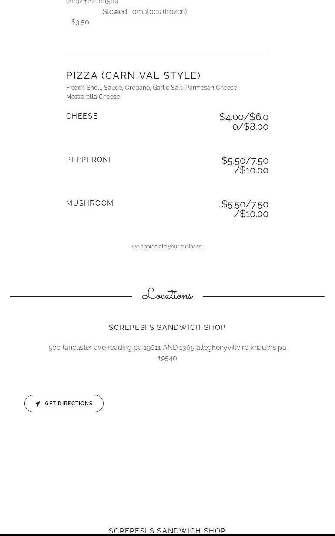
Task: Click the 'we appreciate your business!' note
Action: [x=167, y=247]
